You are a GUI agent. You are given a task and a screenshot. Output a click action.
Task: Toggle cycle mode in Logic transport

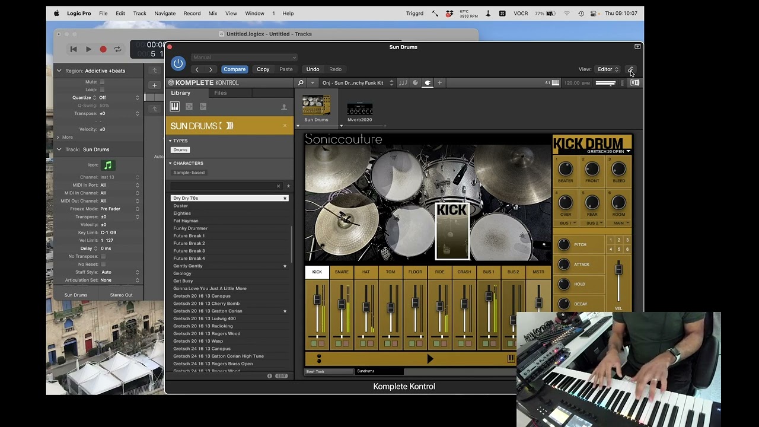point(117,49)
